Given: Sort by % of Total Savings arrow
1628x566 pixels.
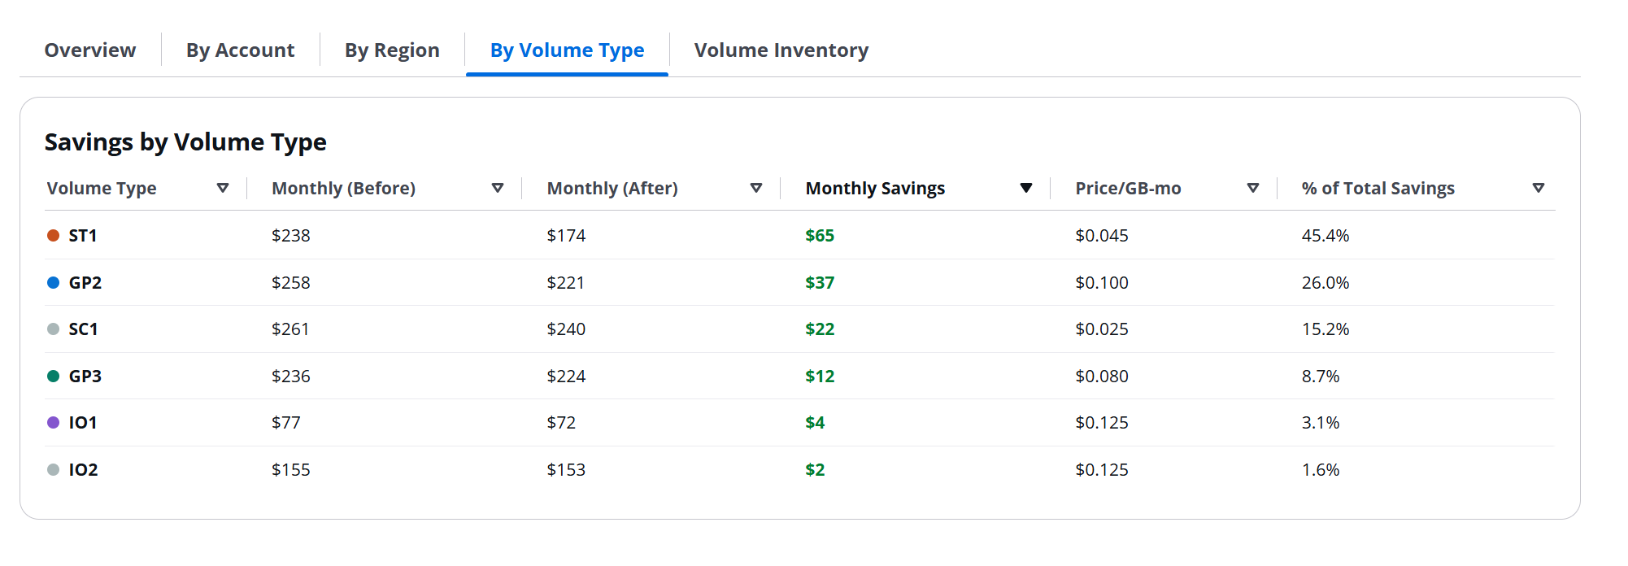Looking at the screenshot, I should (1539, 189).
